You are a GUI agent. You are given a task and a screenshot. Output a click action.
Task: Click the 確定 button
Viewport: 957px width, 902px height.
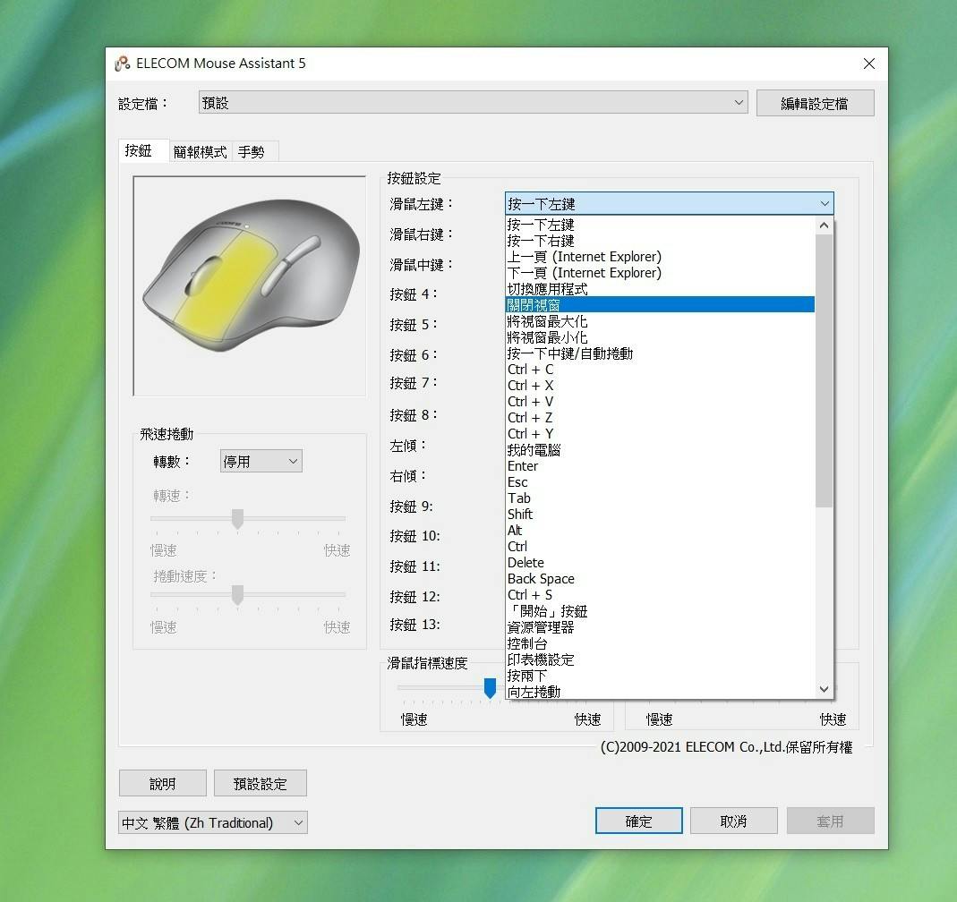[x=638, y=821]
